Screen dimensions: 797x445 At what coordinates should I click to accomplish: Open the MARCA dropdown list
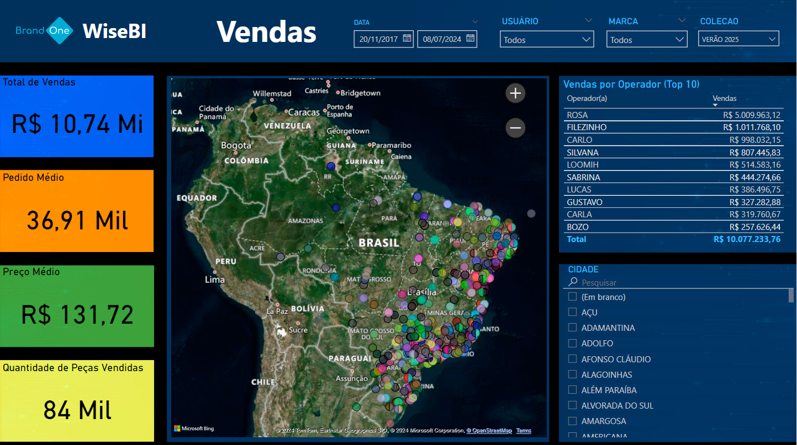click(647, 40)
